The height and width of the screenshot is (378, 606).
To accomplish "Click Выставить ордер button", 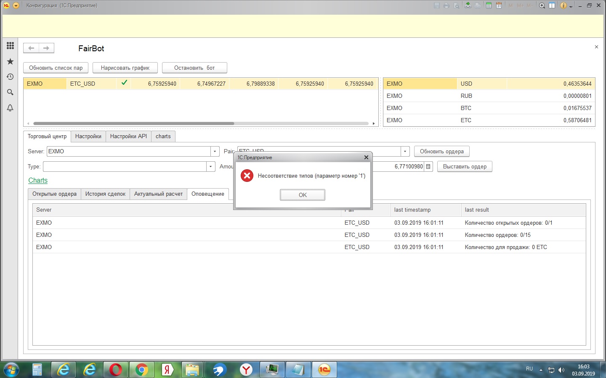I will [x=465, y=166].
